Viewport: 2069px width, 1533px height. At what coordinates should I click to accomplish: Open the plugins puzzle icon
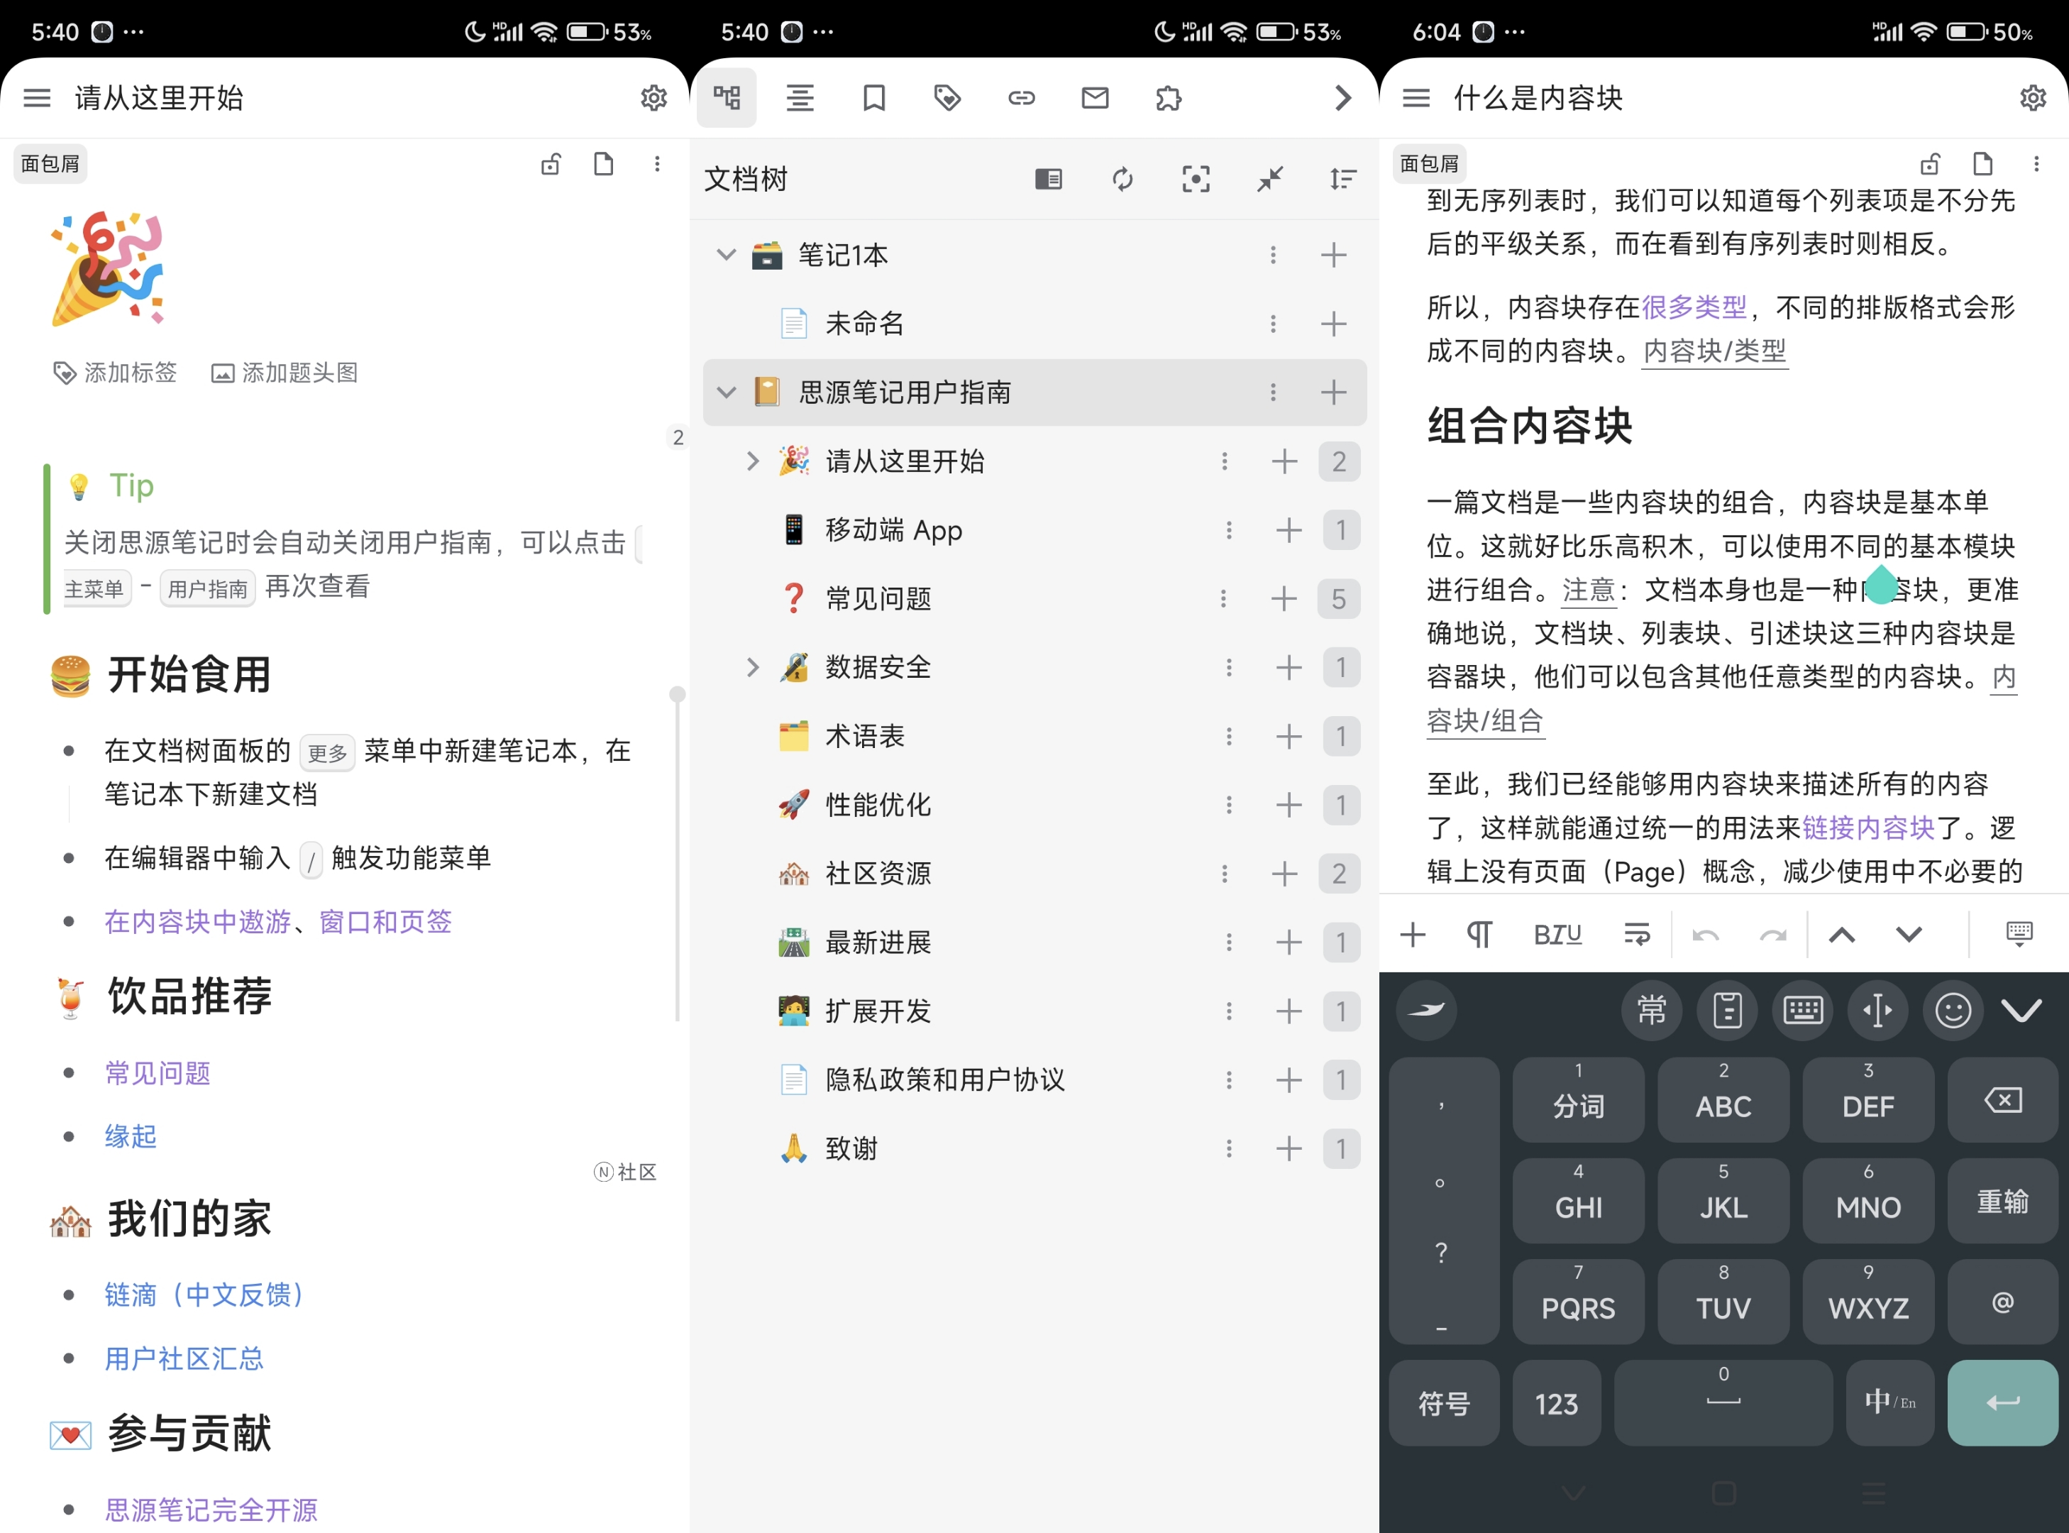1168,97
